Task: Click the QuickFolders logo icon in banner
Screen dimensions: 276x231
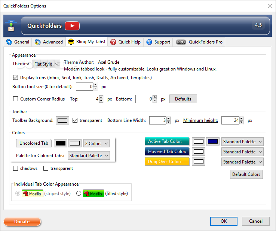Action: (11, 26)
